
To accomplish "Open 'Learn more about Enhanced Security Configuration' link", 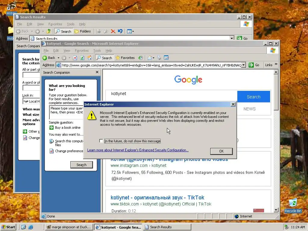I will tap(138, 150).
